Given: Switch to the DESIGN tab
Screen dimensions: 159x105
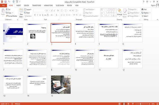Looking at the screenshot, I should (x=26, y=6).
